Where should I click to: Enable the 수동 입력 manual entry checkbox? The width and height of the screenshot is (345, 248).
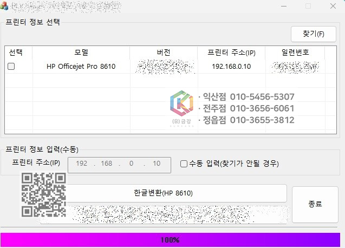pos(184,164)
